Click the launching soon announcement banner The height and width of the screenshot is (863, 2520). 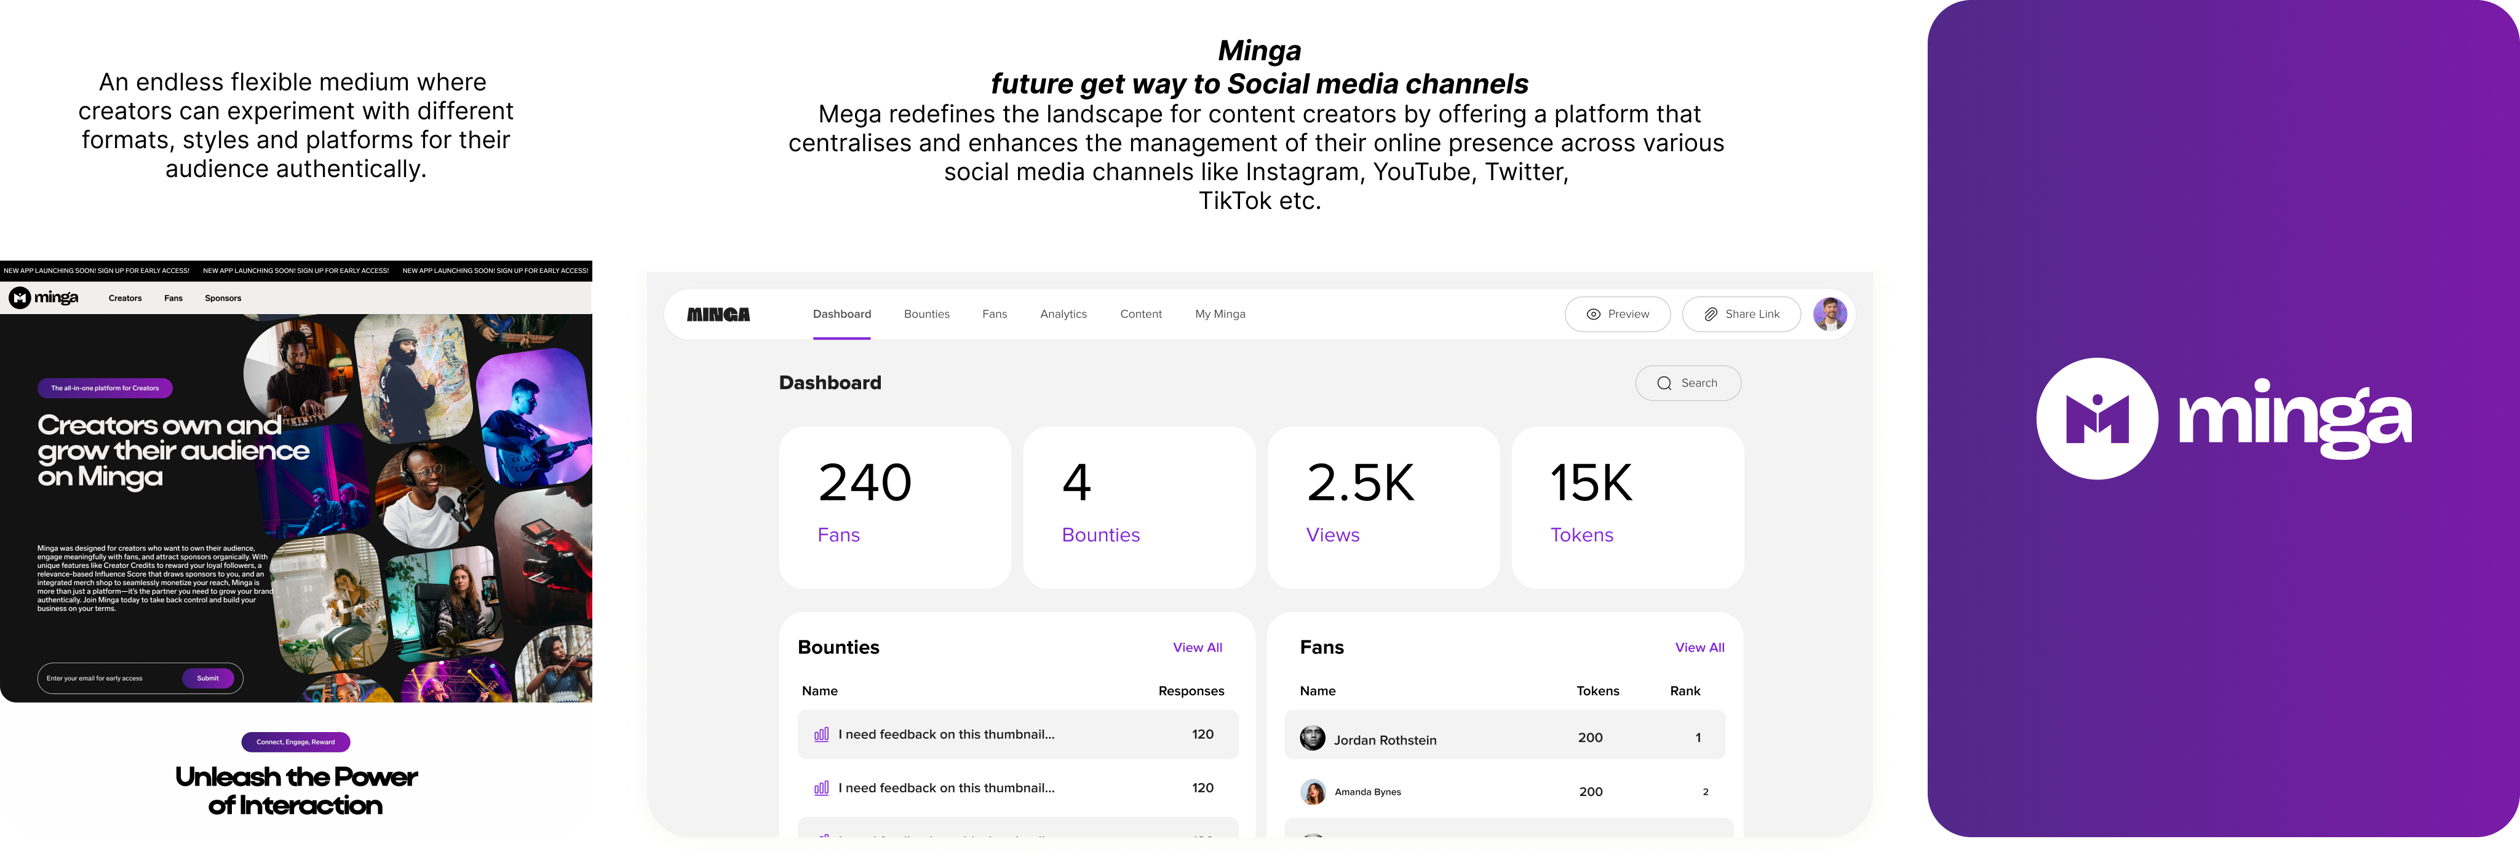295,270
